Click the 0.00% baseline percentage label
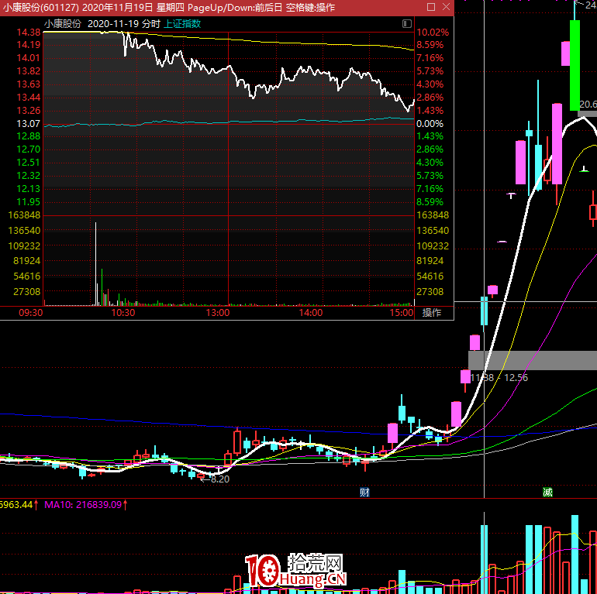597x594 pixels. 430,124
